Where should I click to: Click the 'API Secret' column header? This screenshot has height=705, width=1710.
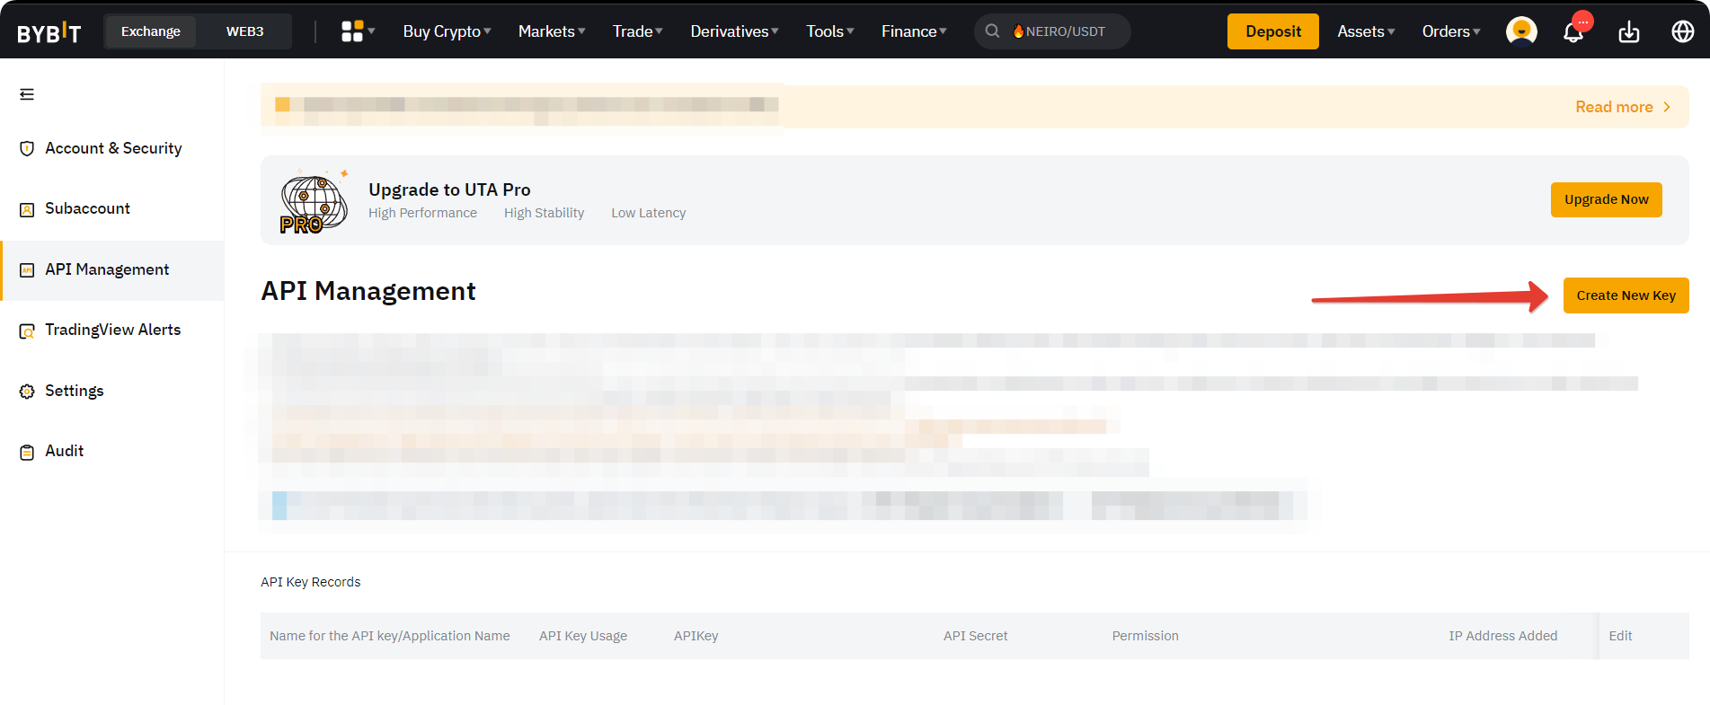tap(976, 636)
